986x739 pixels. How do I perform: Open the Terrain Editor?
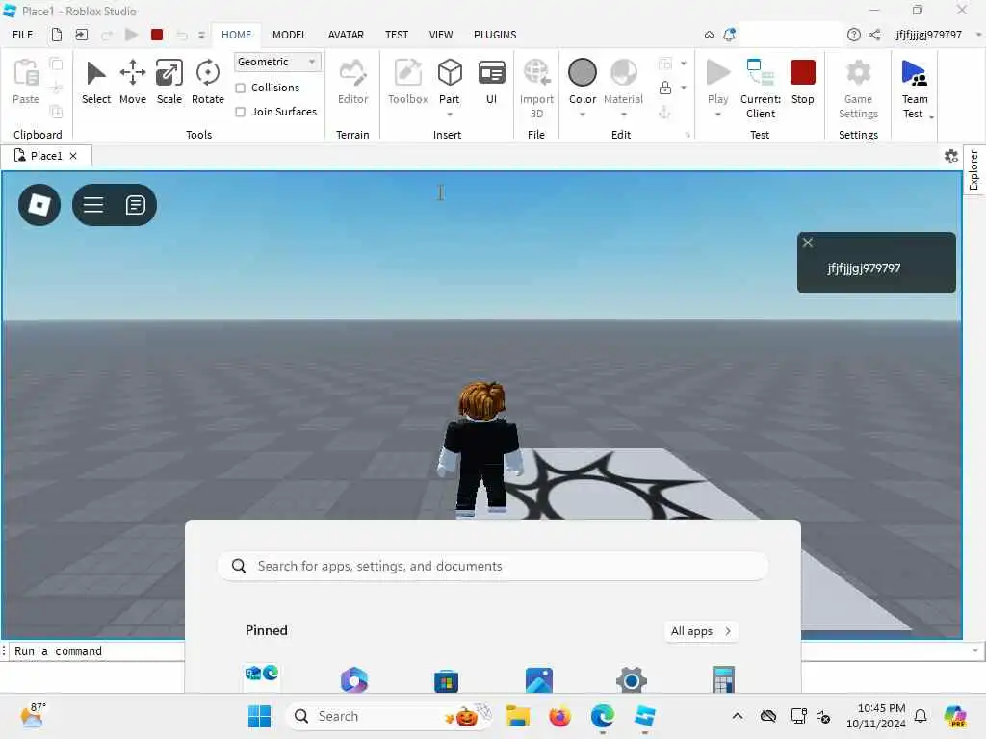click(x=352, y=82)
